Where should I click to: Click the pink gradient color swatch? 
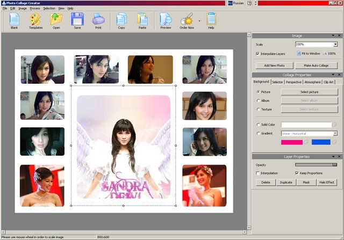(x=292, y=142)
